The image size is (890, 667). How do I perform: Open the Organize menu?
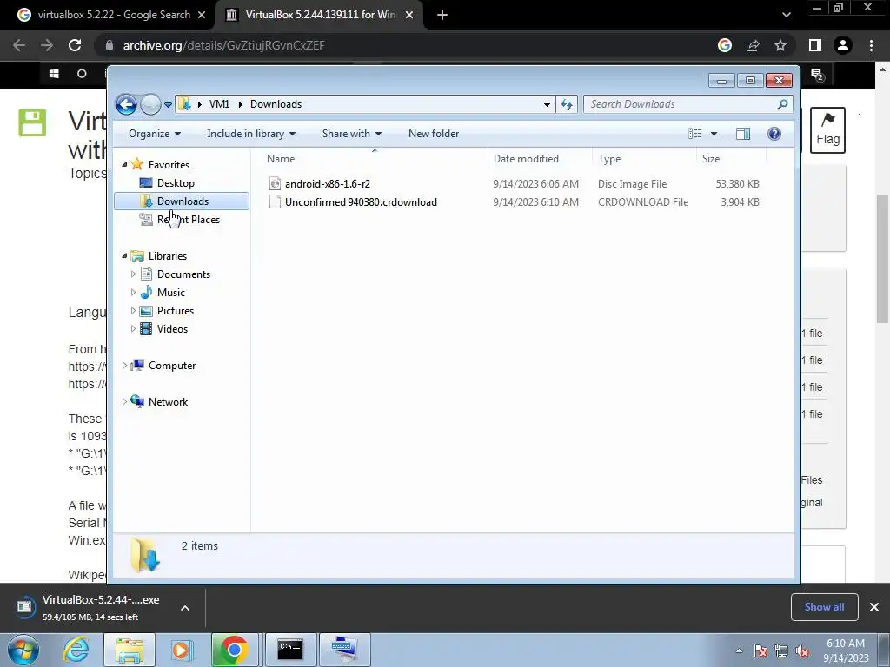pyautogui.click(x=155, y=134)
